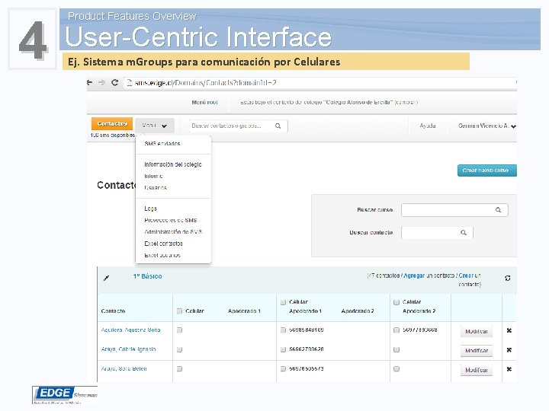The width and height of the screenshot is (549, 411).
Task: Click search magnifier in top contacts search box
Action: pos(278,126)
